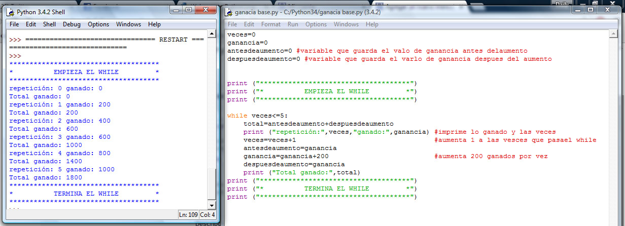Click code line 'veces=0' in editor
The height and width of the screenshot is (226, 625).
241,34
